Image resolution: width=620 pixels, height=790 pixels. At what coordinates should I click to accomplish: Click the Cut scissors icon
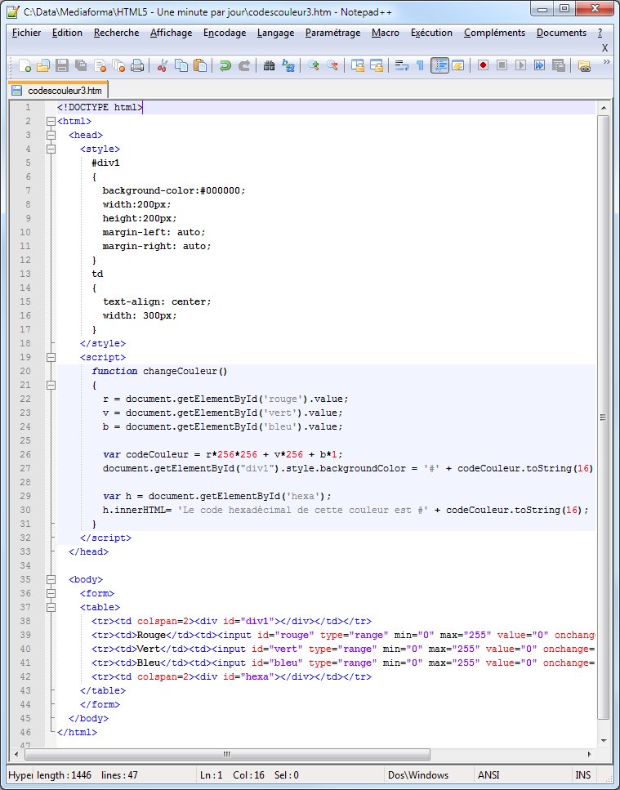pos(163,66)
